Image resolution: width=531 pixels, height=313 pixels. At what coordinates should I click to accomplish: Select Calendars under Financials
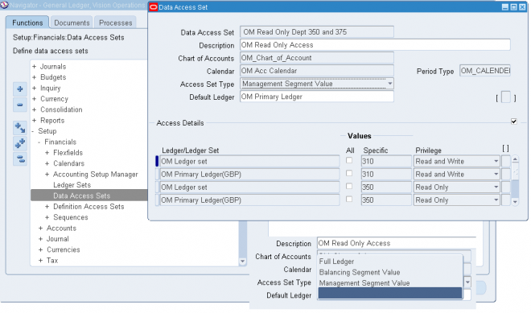(68, 163)
